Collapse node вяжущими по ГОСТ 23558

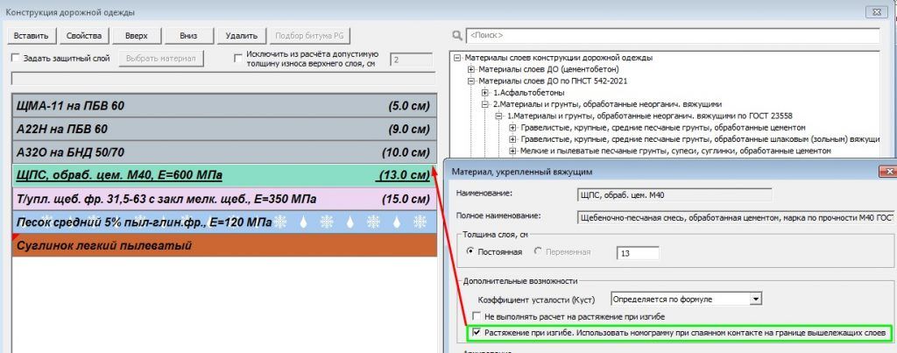[x=498, y=116]
